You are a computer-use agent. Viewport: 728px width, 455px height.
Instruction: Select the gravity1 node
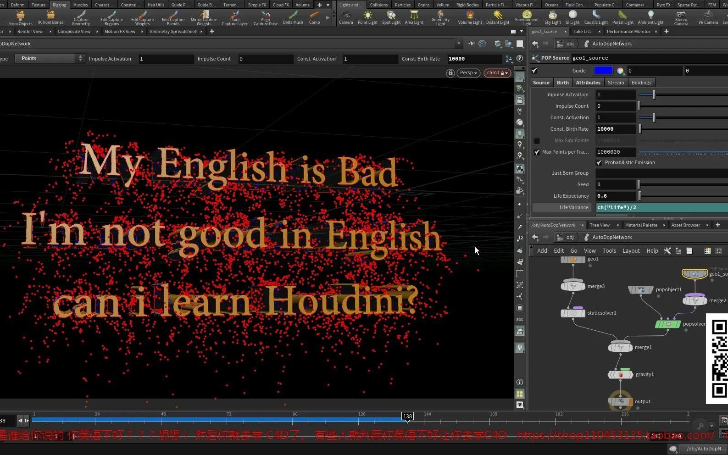pyautogui.click(x=620, y=375)
